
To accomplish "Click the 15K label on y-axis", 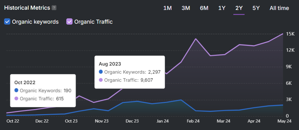I will click(291, 34).
